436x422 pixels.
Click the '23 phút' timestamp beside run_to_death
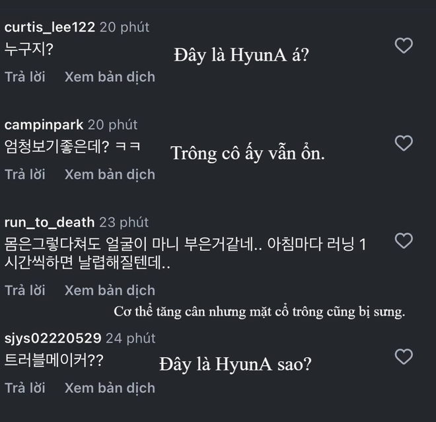click(124, 222)
